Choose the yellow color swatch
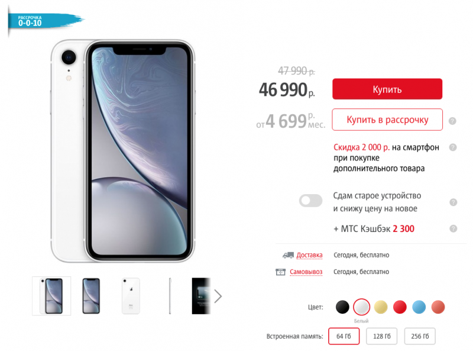The width and height of the screenshot is (473, 351). pyautogui.click(x=381, y=307)
